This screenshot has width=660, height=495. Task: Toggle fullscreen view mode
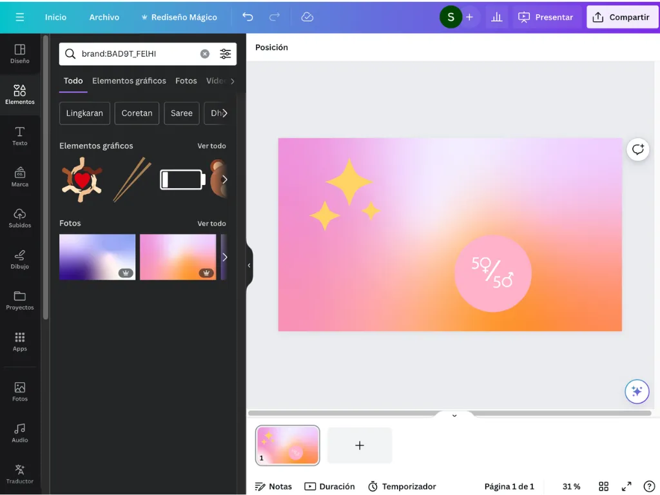[626, 487]
